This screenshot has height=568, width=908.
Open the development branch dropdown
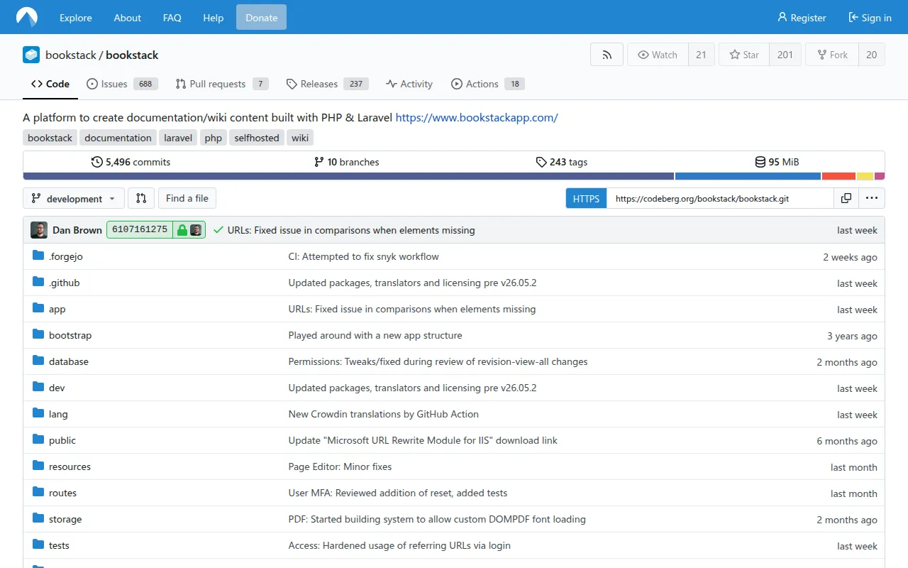pyautogui.click(x=74, y=198)
